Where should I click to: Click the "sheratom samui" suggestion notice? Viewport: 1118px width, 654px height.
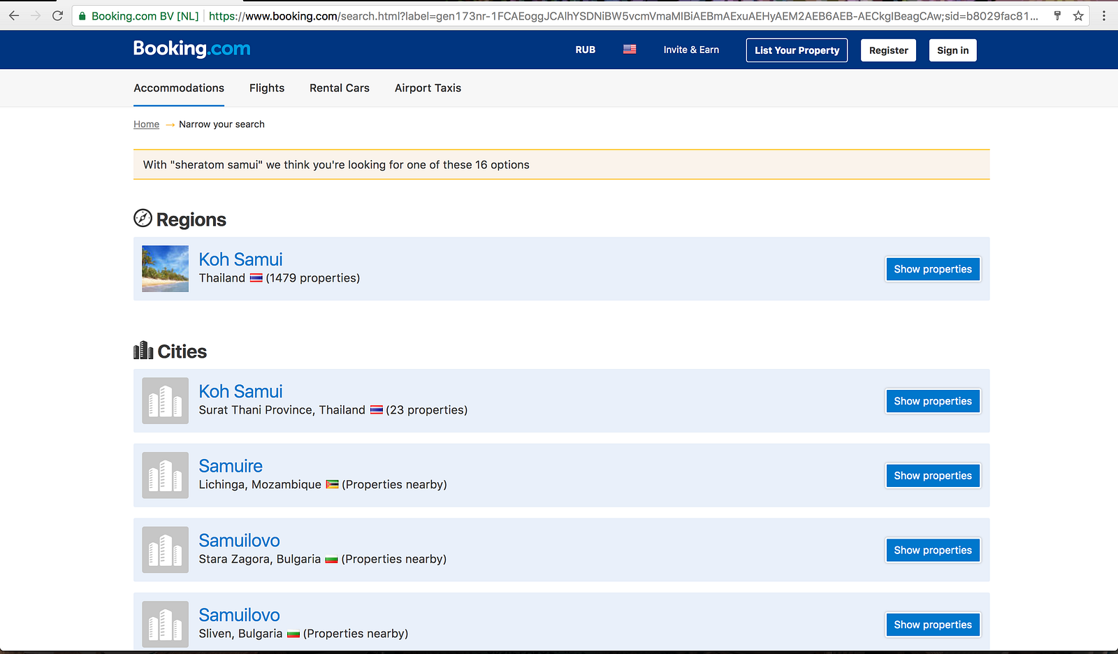pos(562,165)
